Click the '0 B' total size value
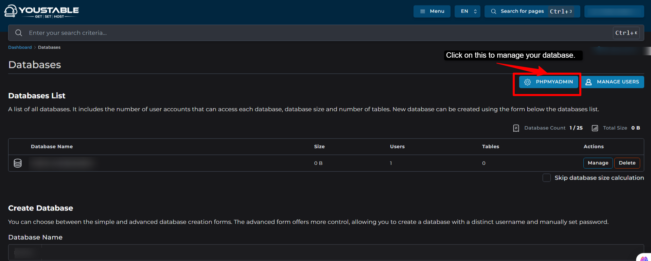This screenshot has width=651, height=261. [x=636, y=128]
